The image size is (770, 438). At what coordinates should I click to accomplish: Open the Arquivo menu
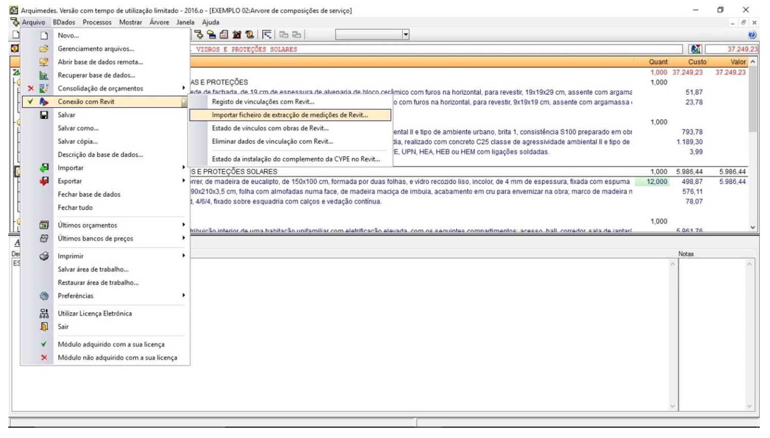[33, 23]
